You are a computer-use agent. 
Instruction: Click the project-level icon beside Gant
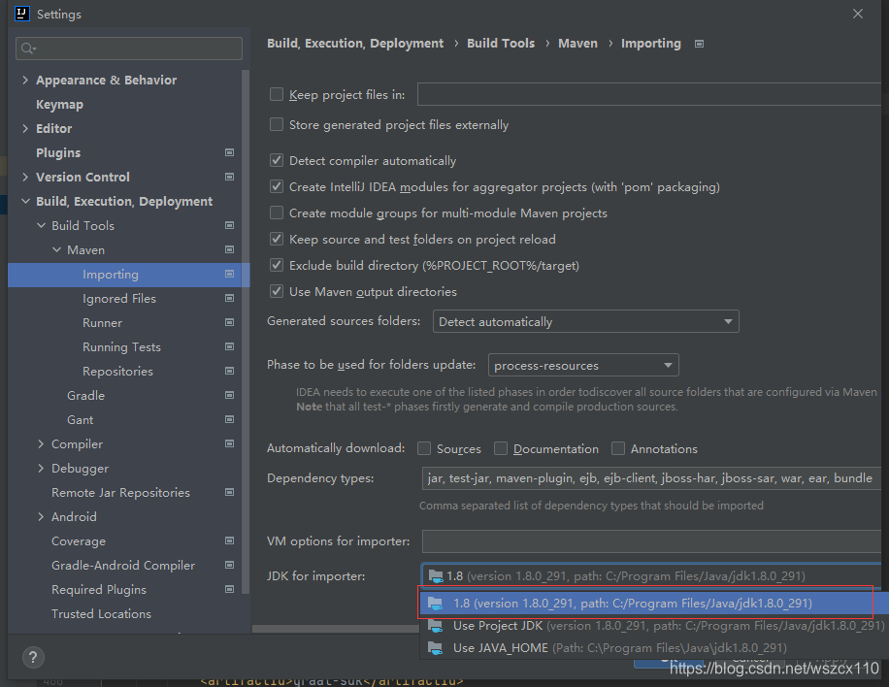point(230,419)
